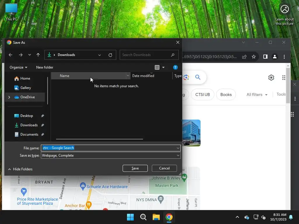Click Schuele Ace Hardware on map
This screenshot has width=299, height=224.
(x=104, y=186)
